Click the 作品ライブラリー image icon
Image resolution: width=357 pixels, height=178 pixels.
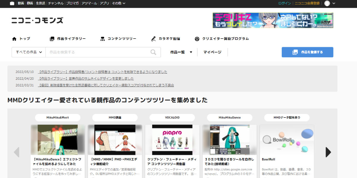[x=52, y=39]
